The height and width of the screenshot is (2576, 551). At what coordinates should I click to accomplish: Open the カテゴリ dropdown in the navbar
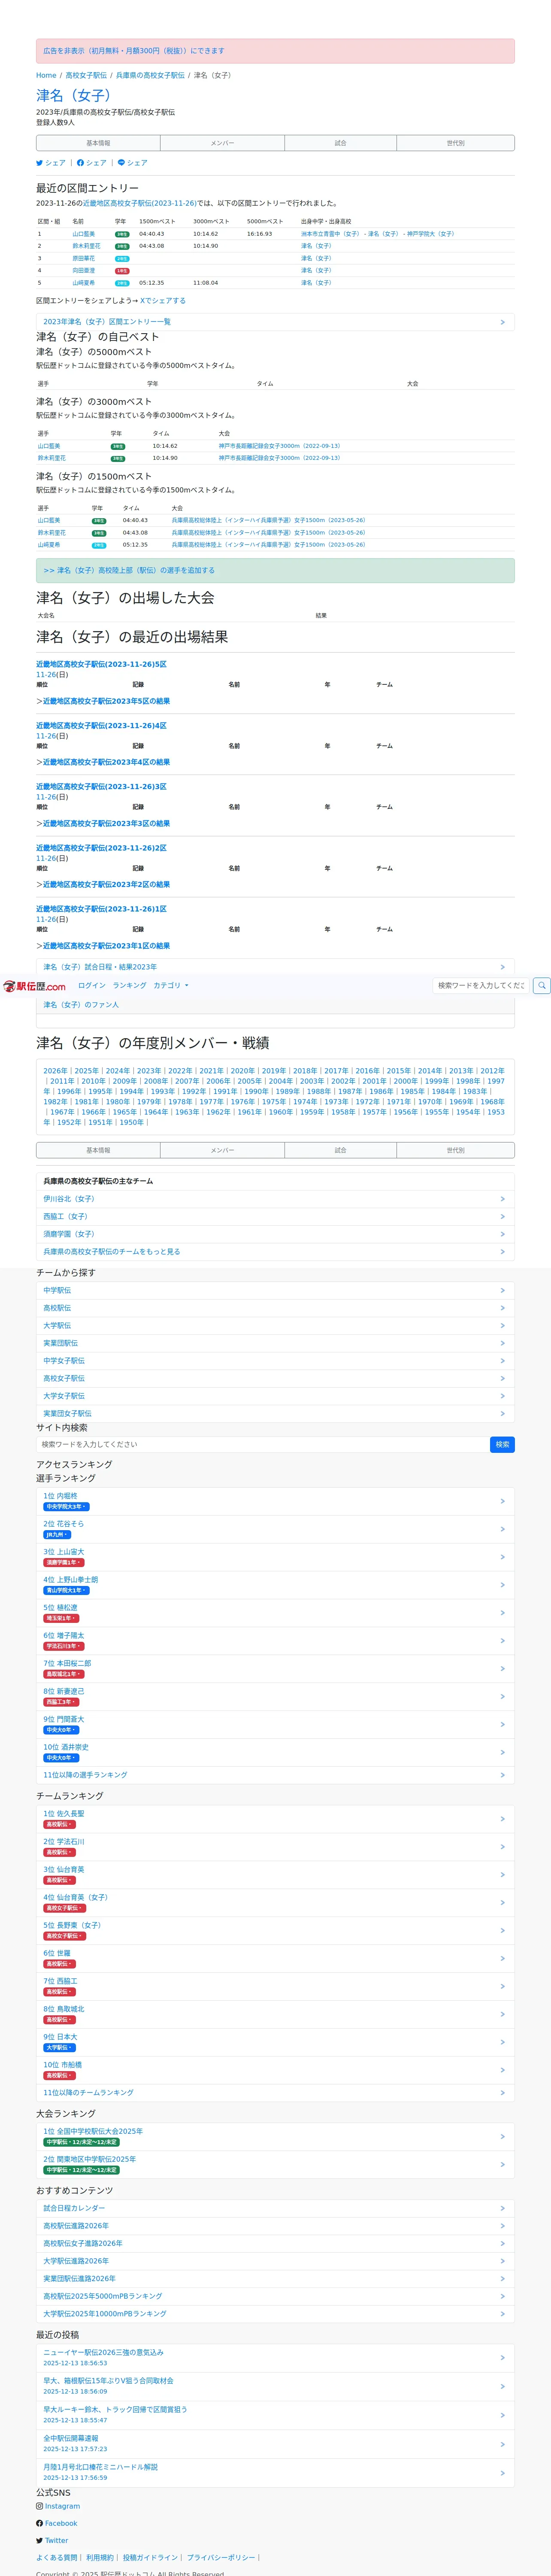171,986
